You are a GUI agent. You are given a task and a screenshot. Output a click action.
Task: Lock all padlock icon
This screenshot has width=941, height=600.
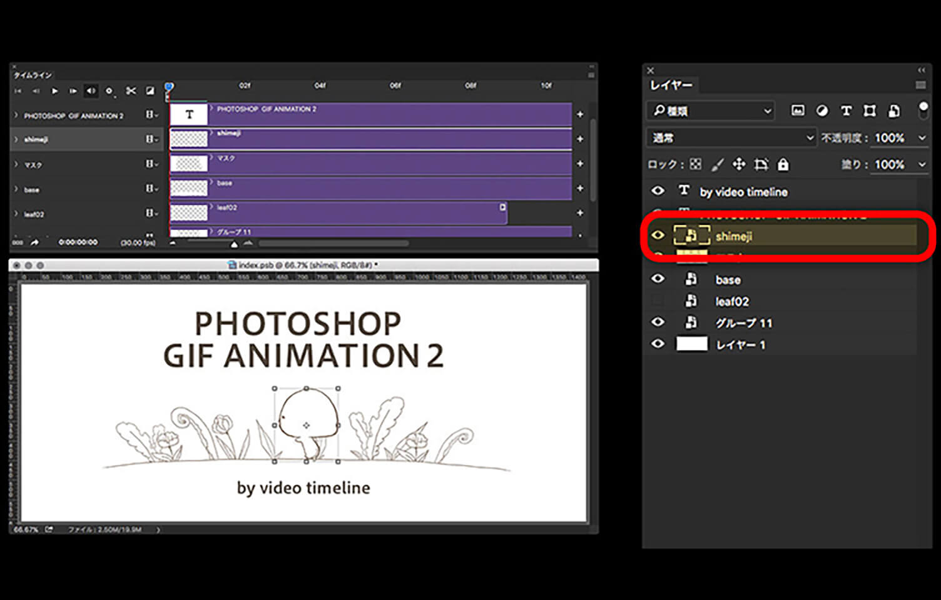click(783, 164)
